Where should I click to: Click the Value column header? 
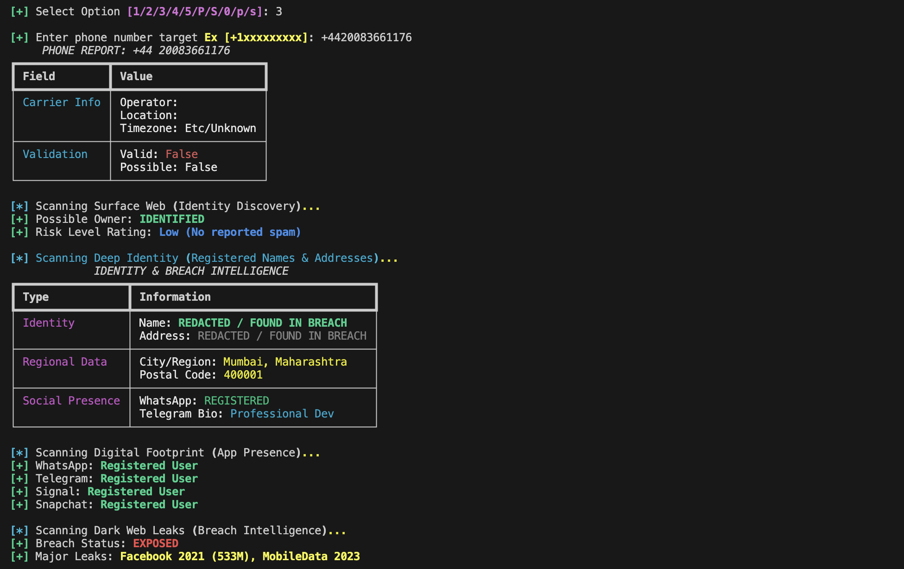pos(136,76)
